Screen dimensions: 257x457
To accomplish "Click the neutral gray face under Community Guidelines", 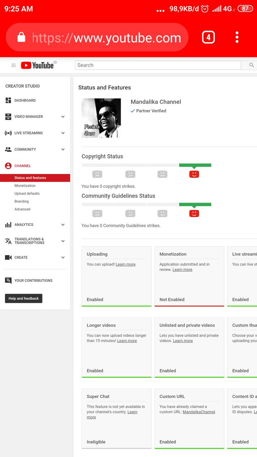I will point(163,213).
